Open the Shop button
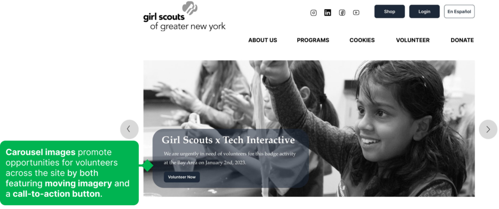This screenshot has width=499, height=209. [x=389, y=12]
